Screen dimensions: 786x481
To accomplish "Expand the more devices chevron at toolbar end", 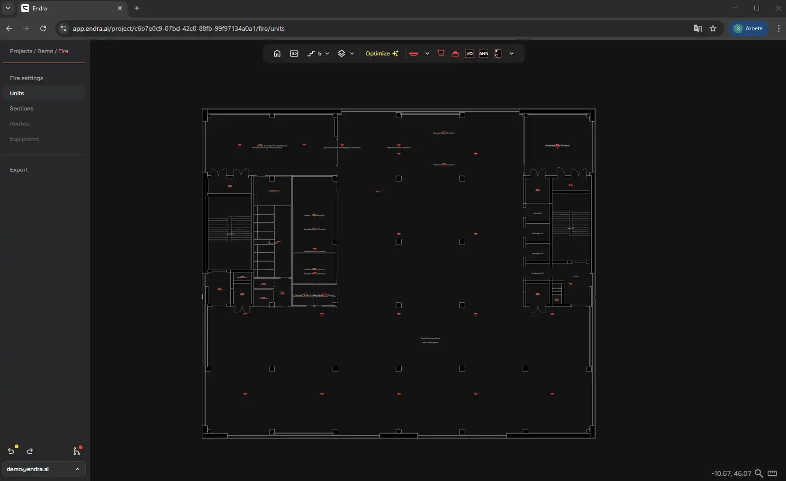I will click(512, 54).
